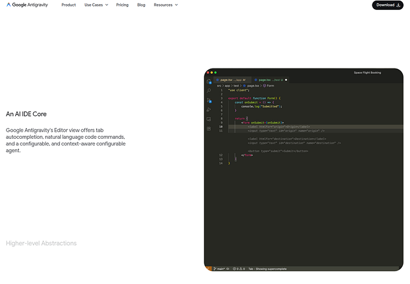Click the Google Antigravity logo
Screen dimensions: 410x284
pyautogui.click(x=27, y=5)
